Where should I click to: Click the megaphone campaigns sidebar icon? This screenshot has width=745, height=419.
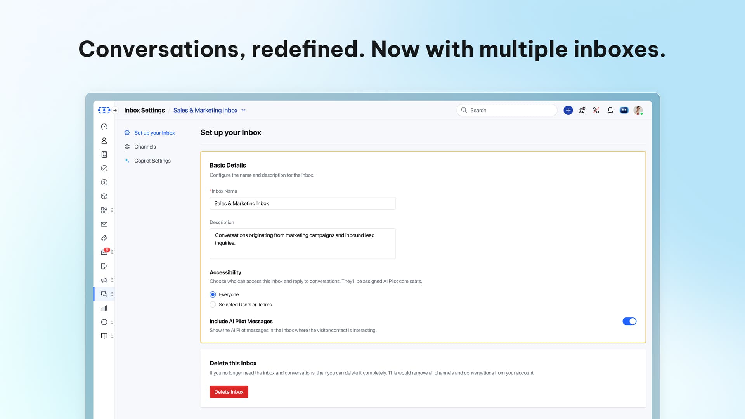(104, 280)
